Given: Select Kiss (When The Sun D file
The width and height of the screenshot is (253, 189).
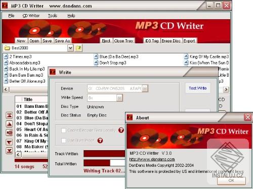Looking at the screenshot, I should 206,63.
